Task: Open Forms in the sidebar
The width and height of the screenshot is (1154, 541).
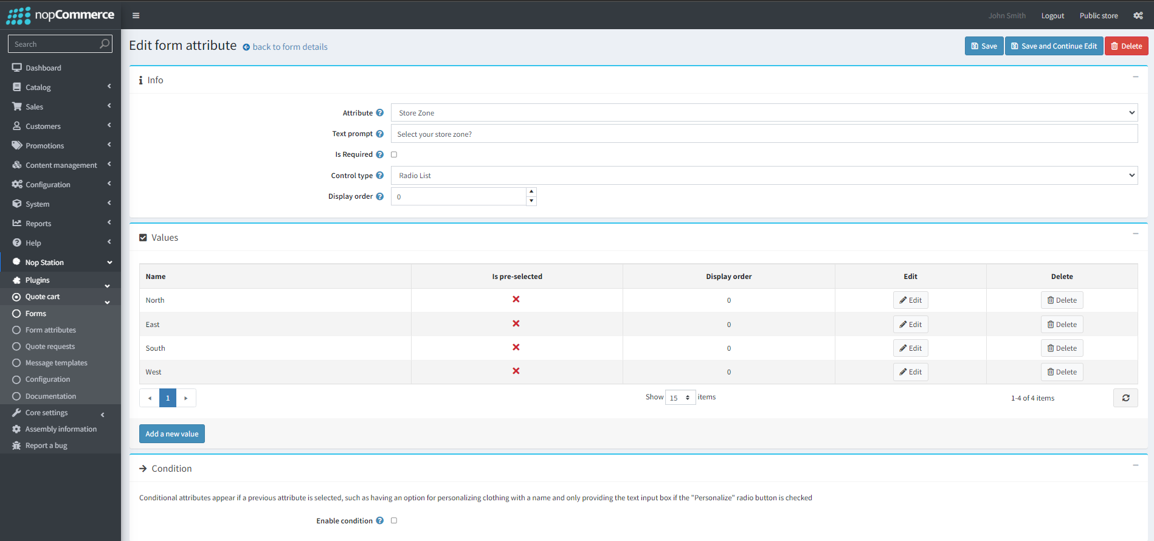Action: [x=60, y=314]
